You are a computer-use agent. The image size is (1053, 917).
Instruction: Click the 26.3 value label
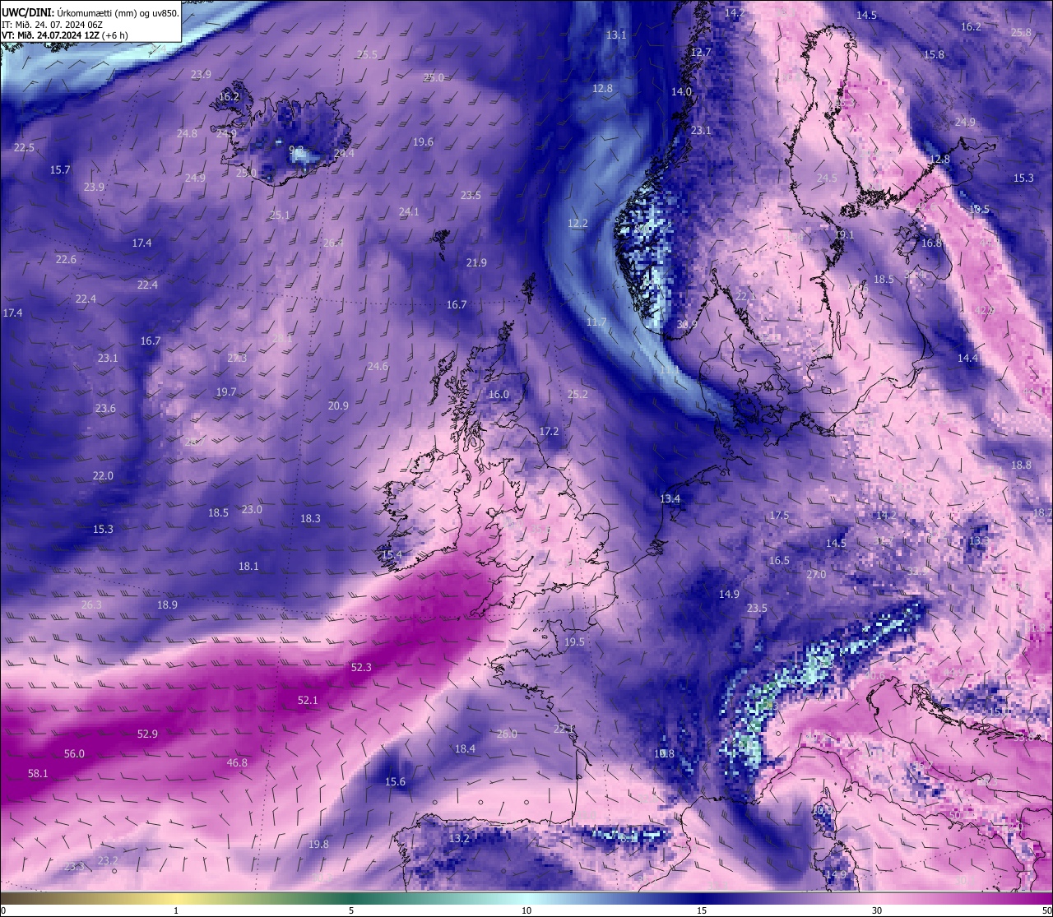91,605
